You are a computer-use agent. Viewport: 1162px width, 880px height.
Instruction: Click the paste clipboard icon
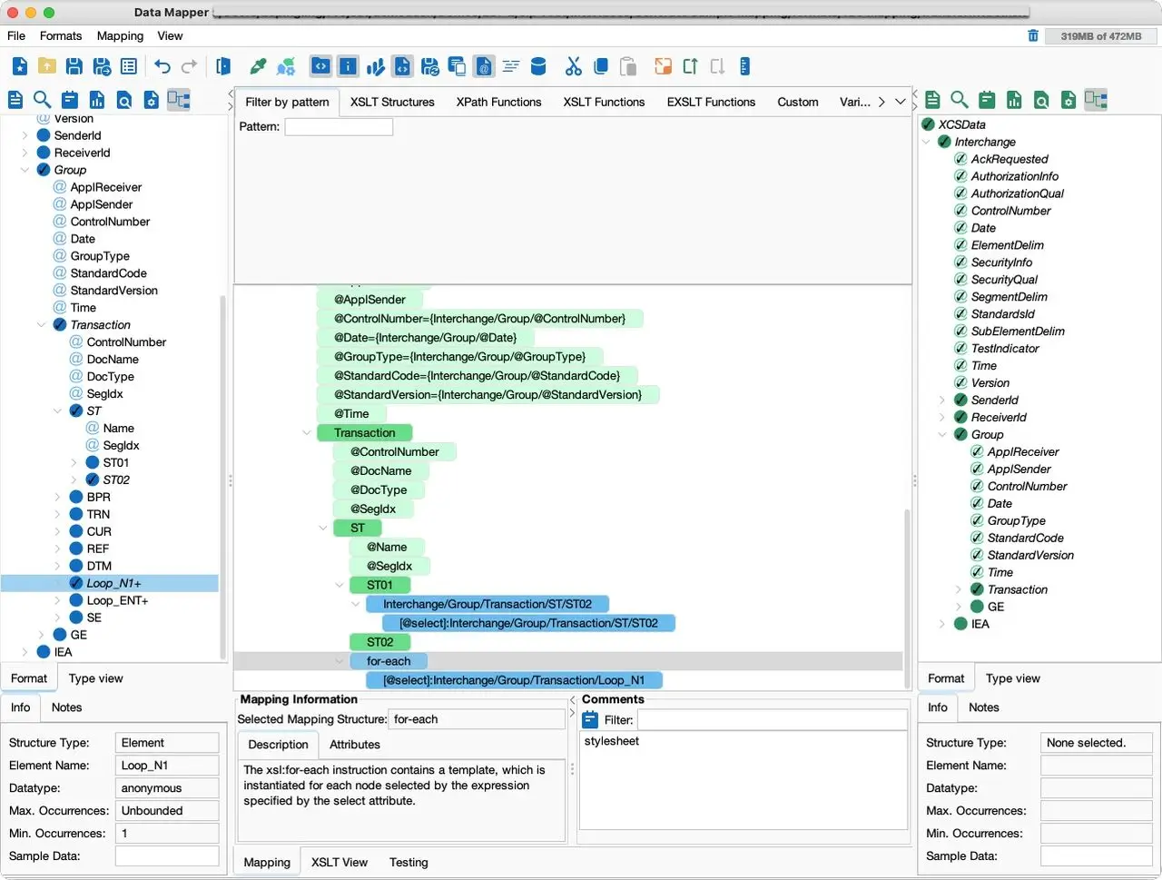[x=627, y=66]
